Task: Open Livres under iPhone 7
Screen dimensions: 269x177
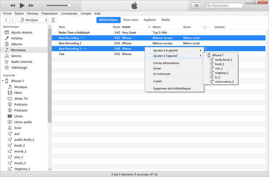Action: 18,116
